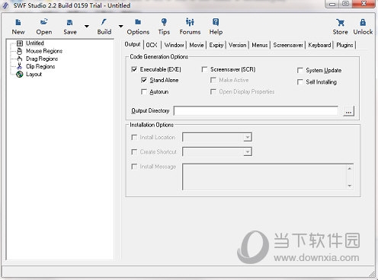Enable the Screensaver (SCR) checkbox
Viewport: 378px width, 280px height.
204,69
